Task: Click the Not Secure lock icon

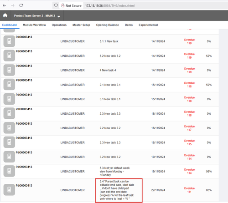Action: (x=63, y=5)
